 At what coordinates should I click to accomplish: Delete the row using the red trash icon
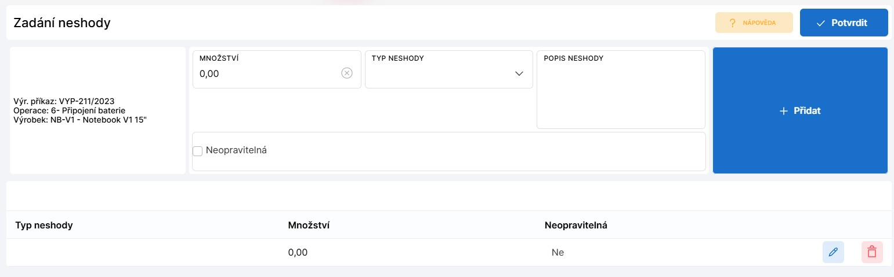872,252
